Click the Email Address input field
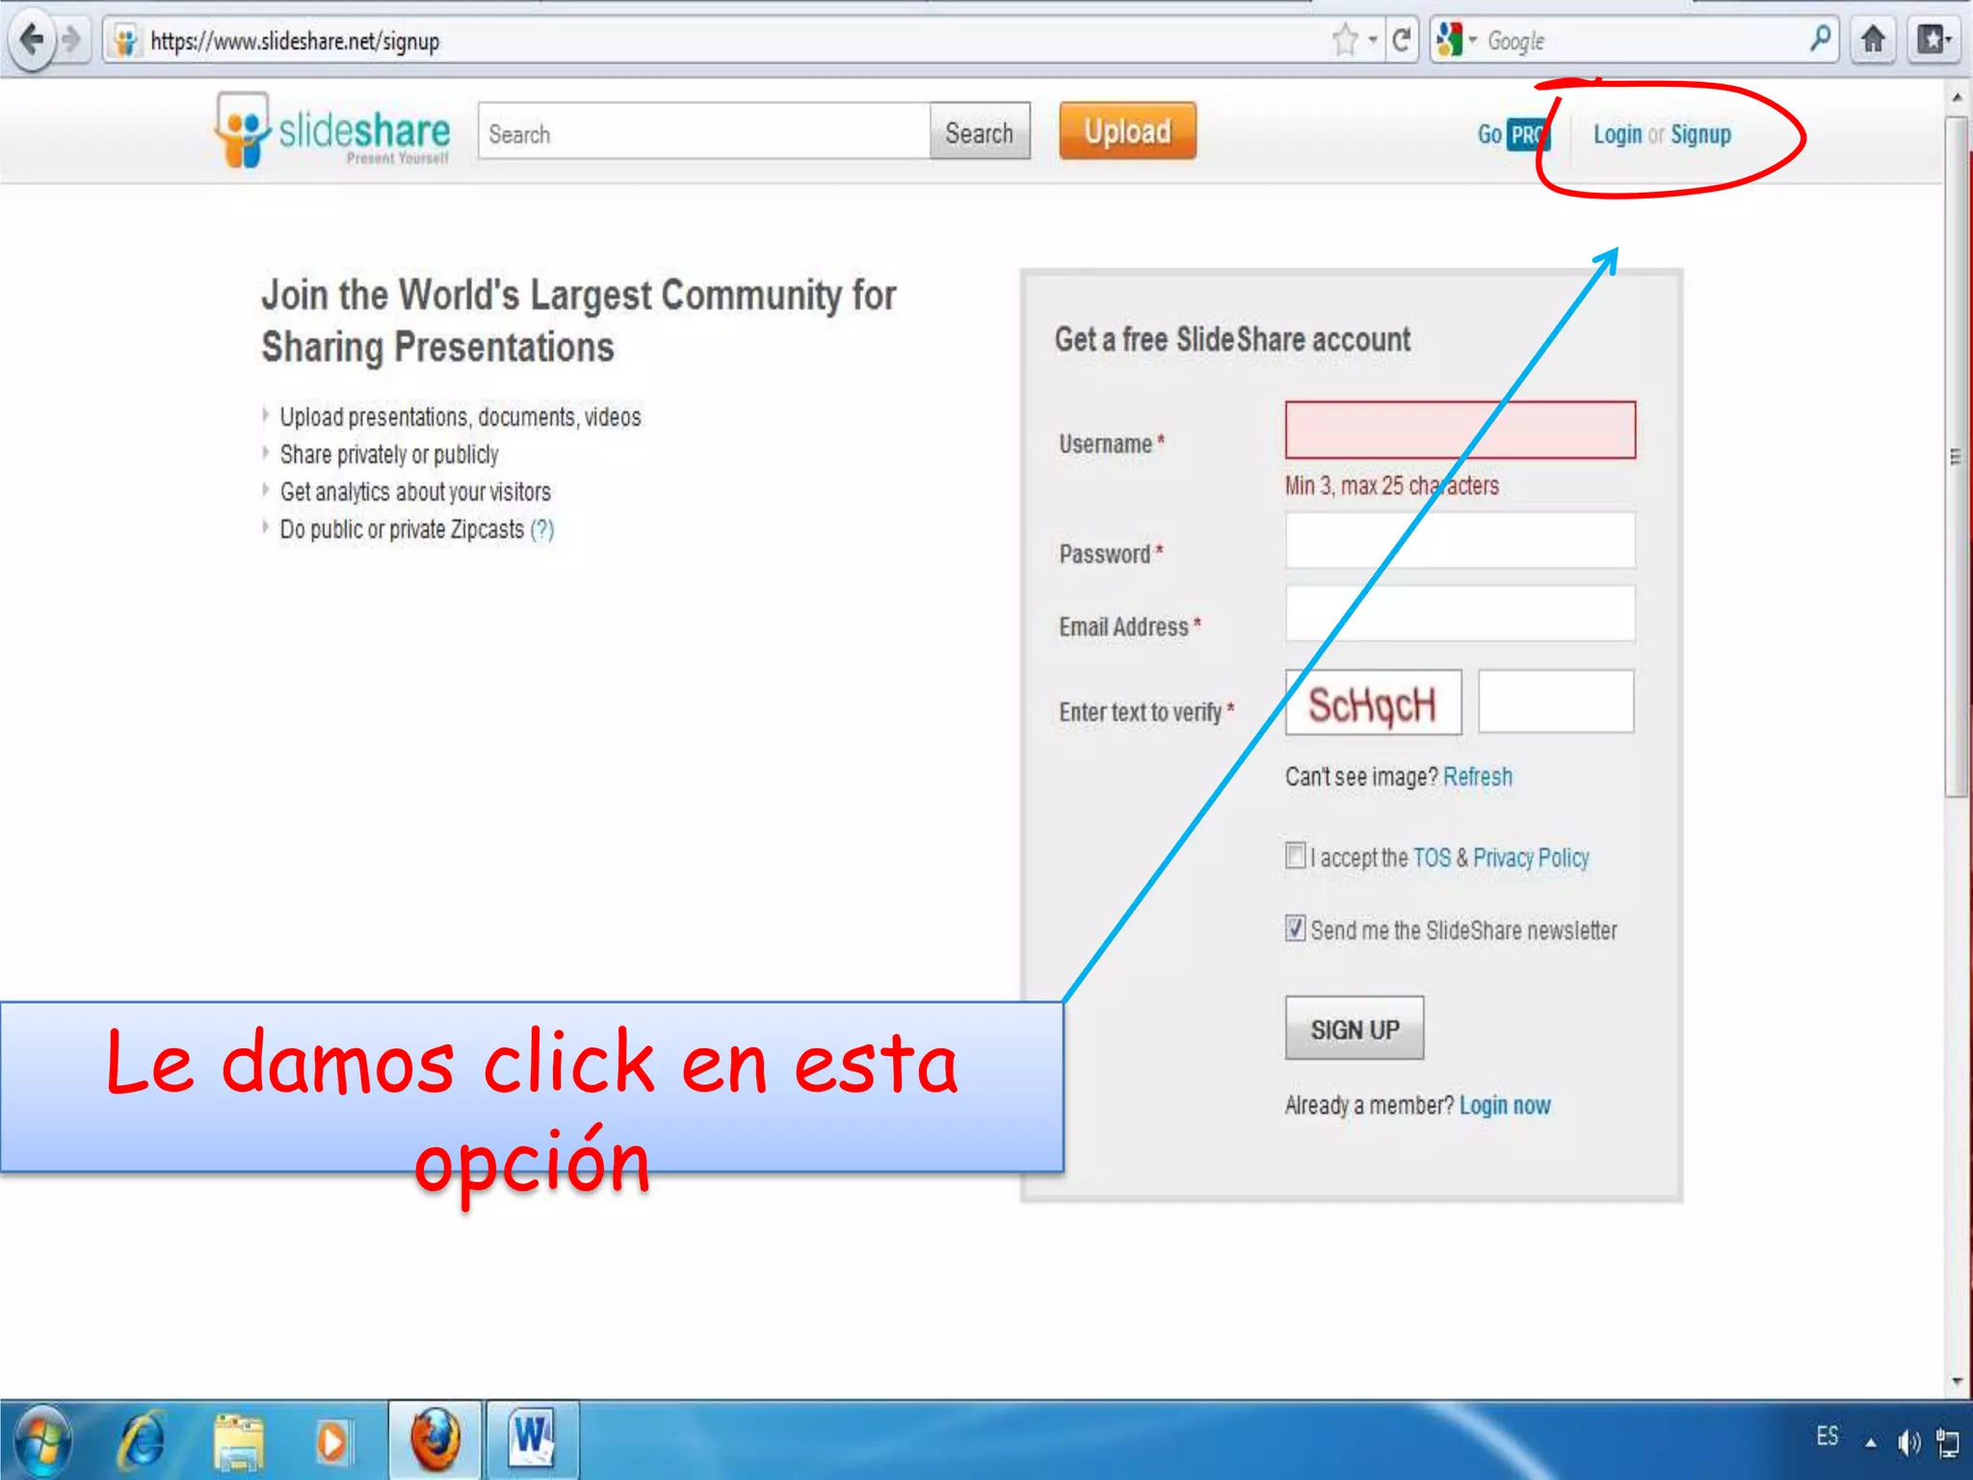The height and width of the screenshot is (1480, 1973). (1460, 613)
